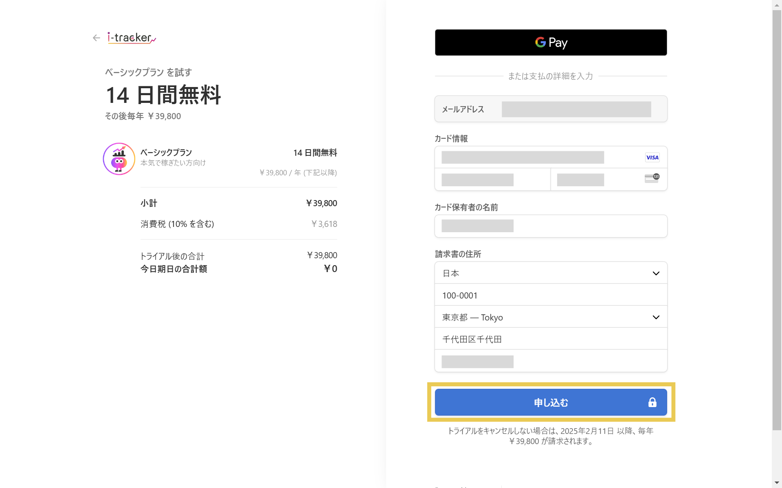Click the lock icon on the subscribe button
782x488 pixels.
click(652, 403)
